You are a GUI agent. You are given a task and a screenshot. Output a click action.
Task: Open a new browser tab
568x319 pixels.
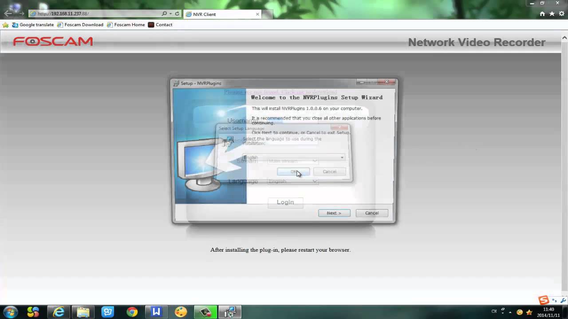tap(268, 14)
